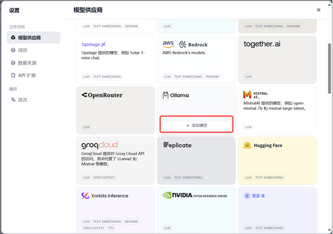Click the LLM tag on the NVIDIA card
333x234 pixels.
[x=168, y=228]
